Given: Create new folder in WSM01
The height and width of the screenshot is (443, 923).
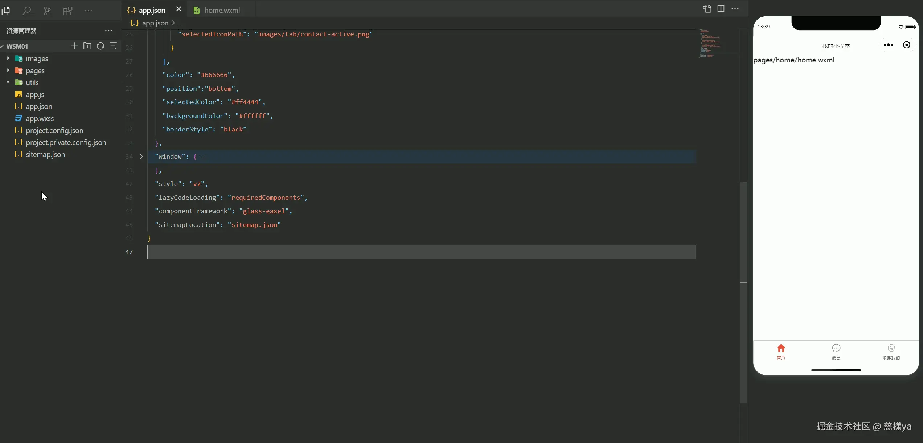Looking at the screenshot, I should (x=87, y=46).
